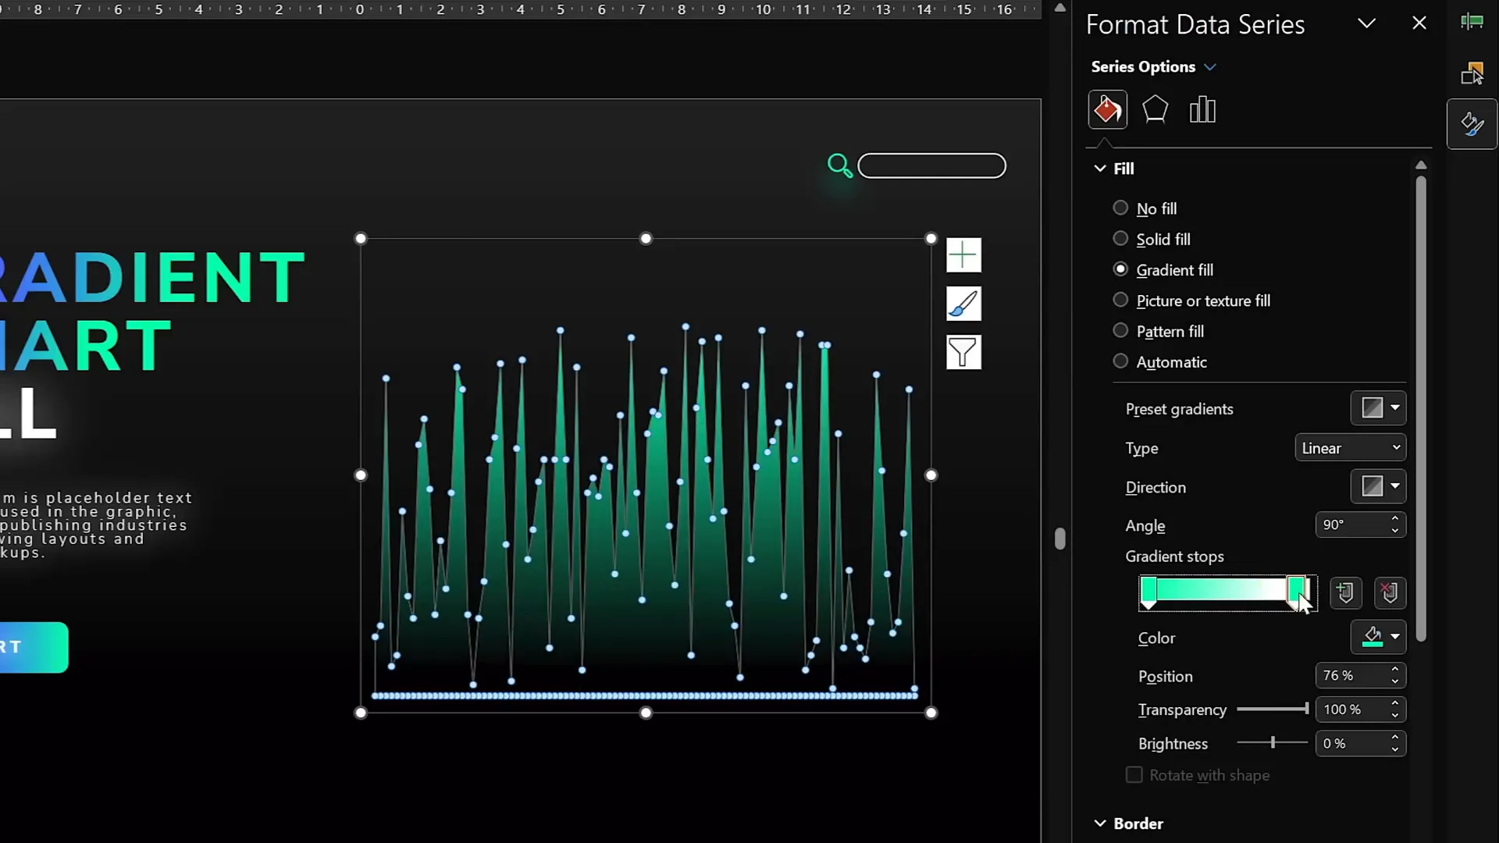1499x843 pixels.
Task: Select the Solid fill radio option
Action: 1120,238
